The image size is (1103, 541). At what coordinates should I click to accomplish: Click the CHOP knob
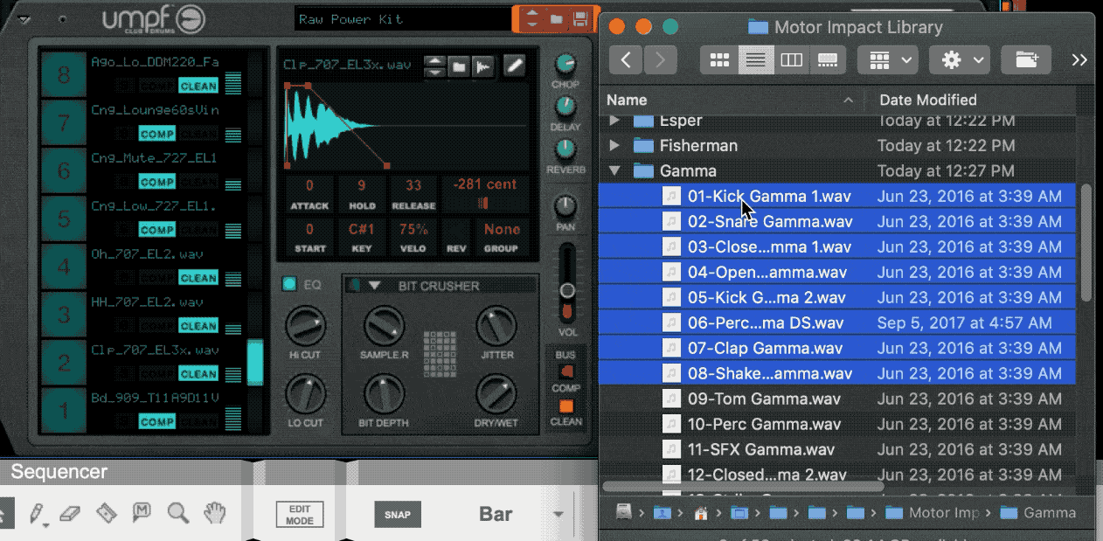pyautogui.click(x=566, y=64)
